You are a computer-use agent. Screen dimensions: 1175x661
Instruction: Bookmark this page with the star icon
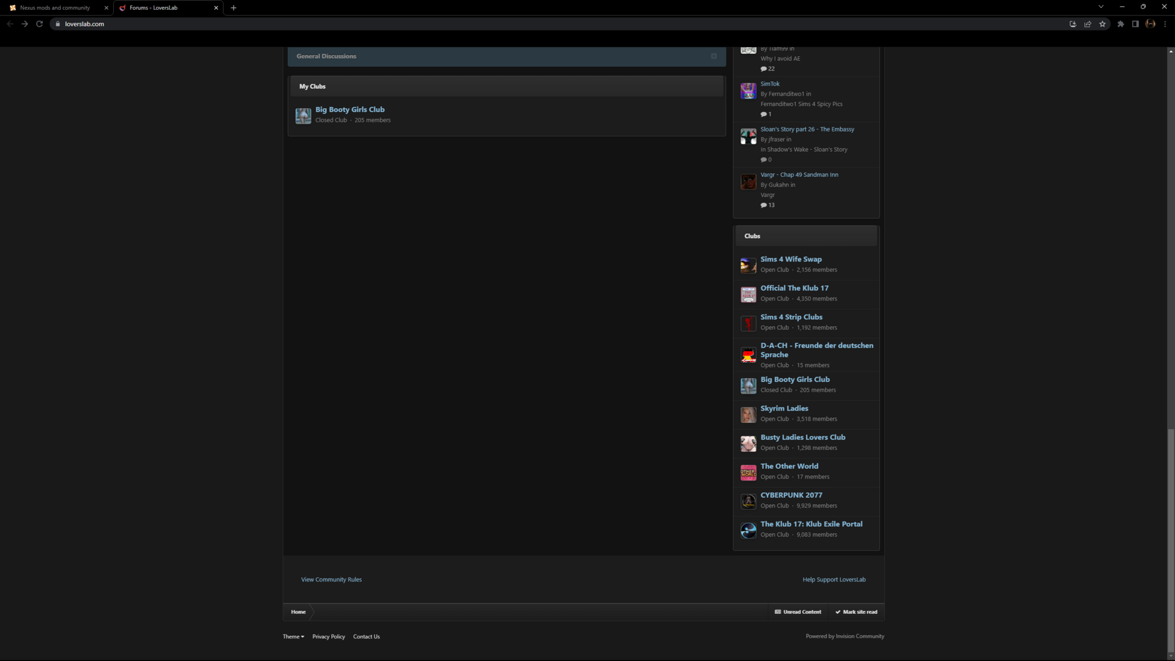pos(1102,24)
